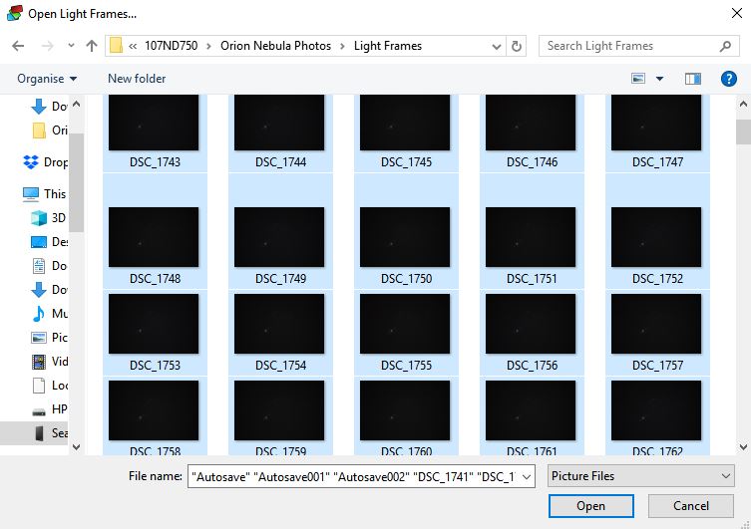Select Orion Nebula Photos in breadcrumb

[275, 46]
